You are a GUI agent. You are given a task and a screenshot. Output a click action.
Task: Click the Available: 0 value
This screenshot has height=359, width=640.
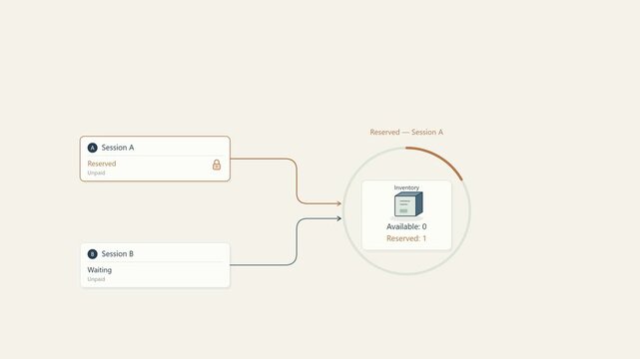tap(406, 226)
